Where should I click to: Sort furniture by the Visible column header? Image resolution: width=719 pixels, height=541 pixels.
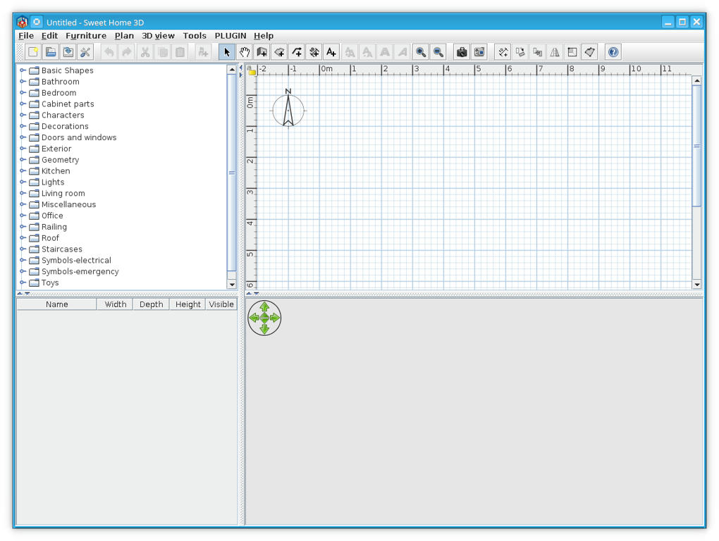click(221, 304)
